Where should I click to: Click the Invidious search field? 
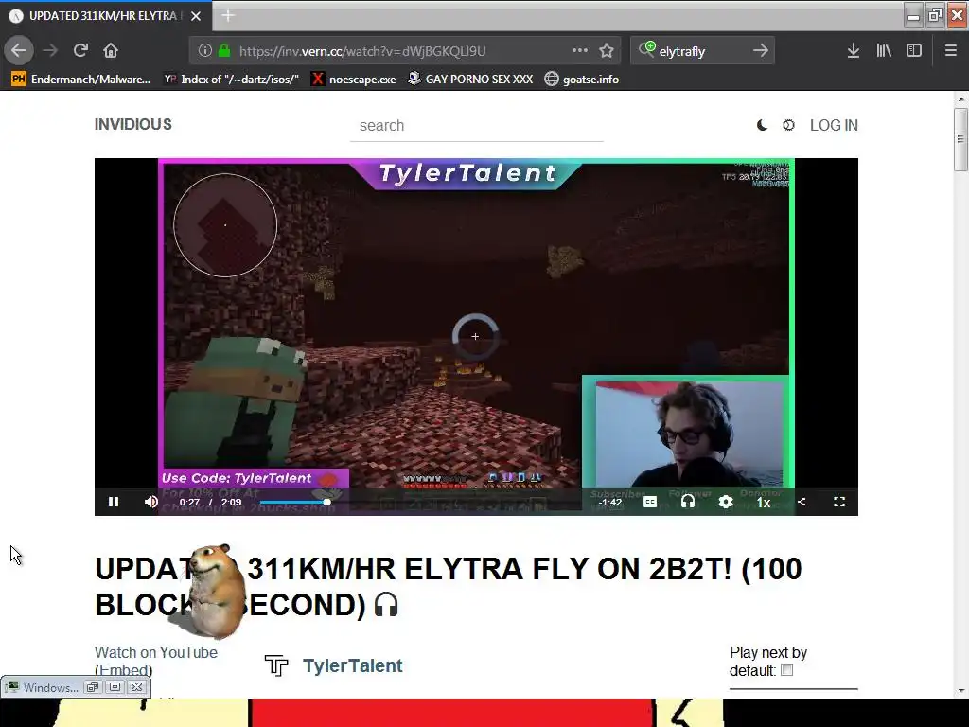477,126
